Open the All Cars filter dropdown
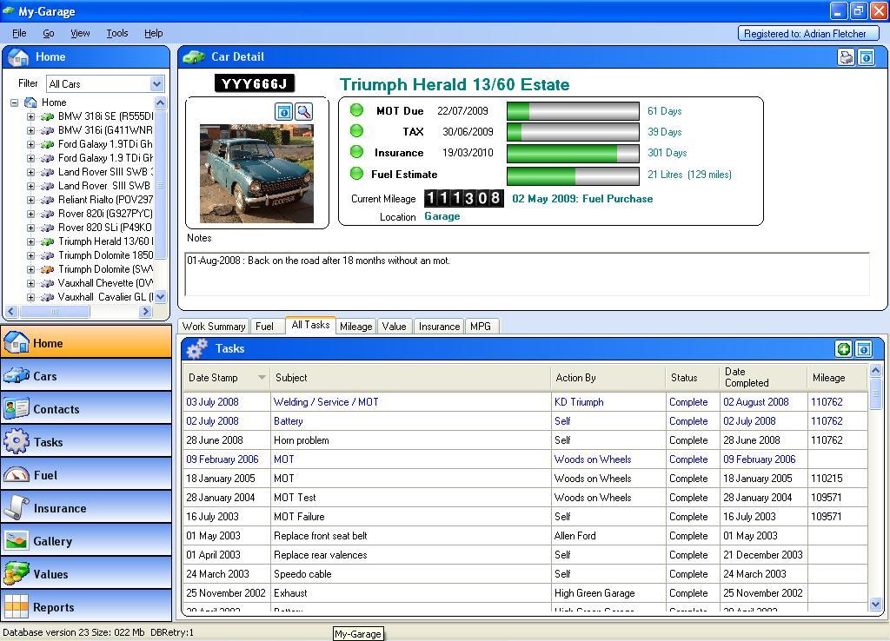This screenshot has width=890, height=641. (156, 84)
